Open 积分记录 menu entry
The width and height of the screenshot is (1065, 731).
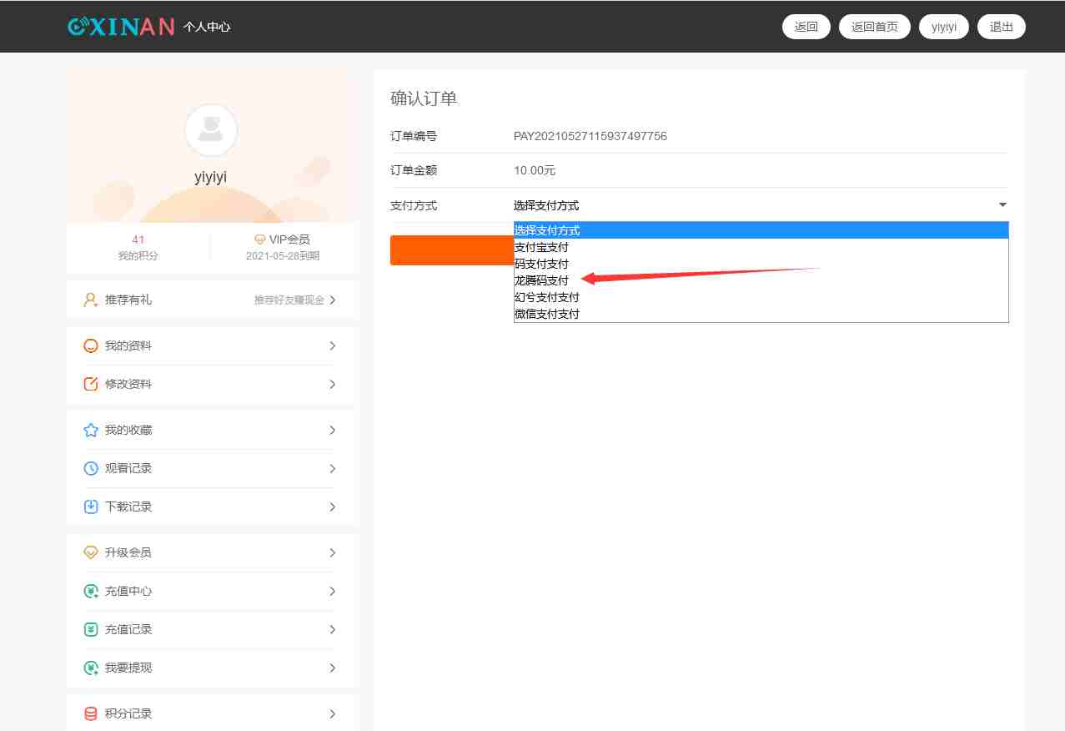(x=212, y=713)
